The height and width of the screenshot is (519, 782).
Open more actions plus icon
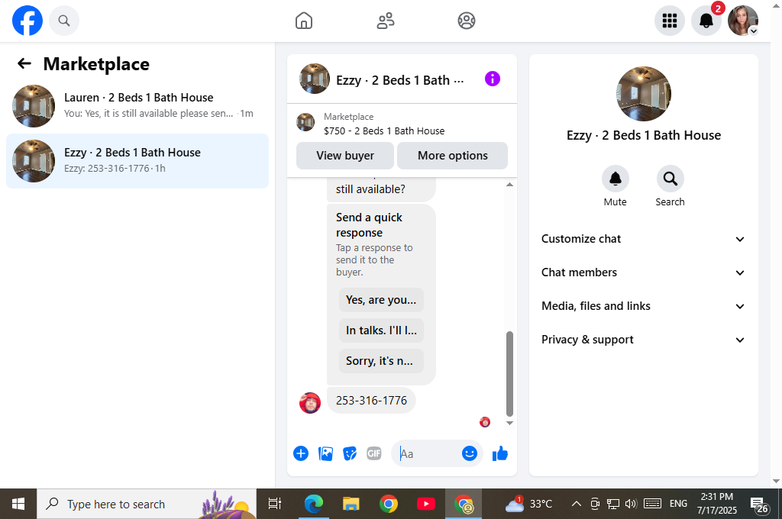[x=301, y=453]
